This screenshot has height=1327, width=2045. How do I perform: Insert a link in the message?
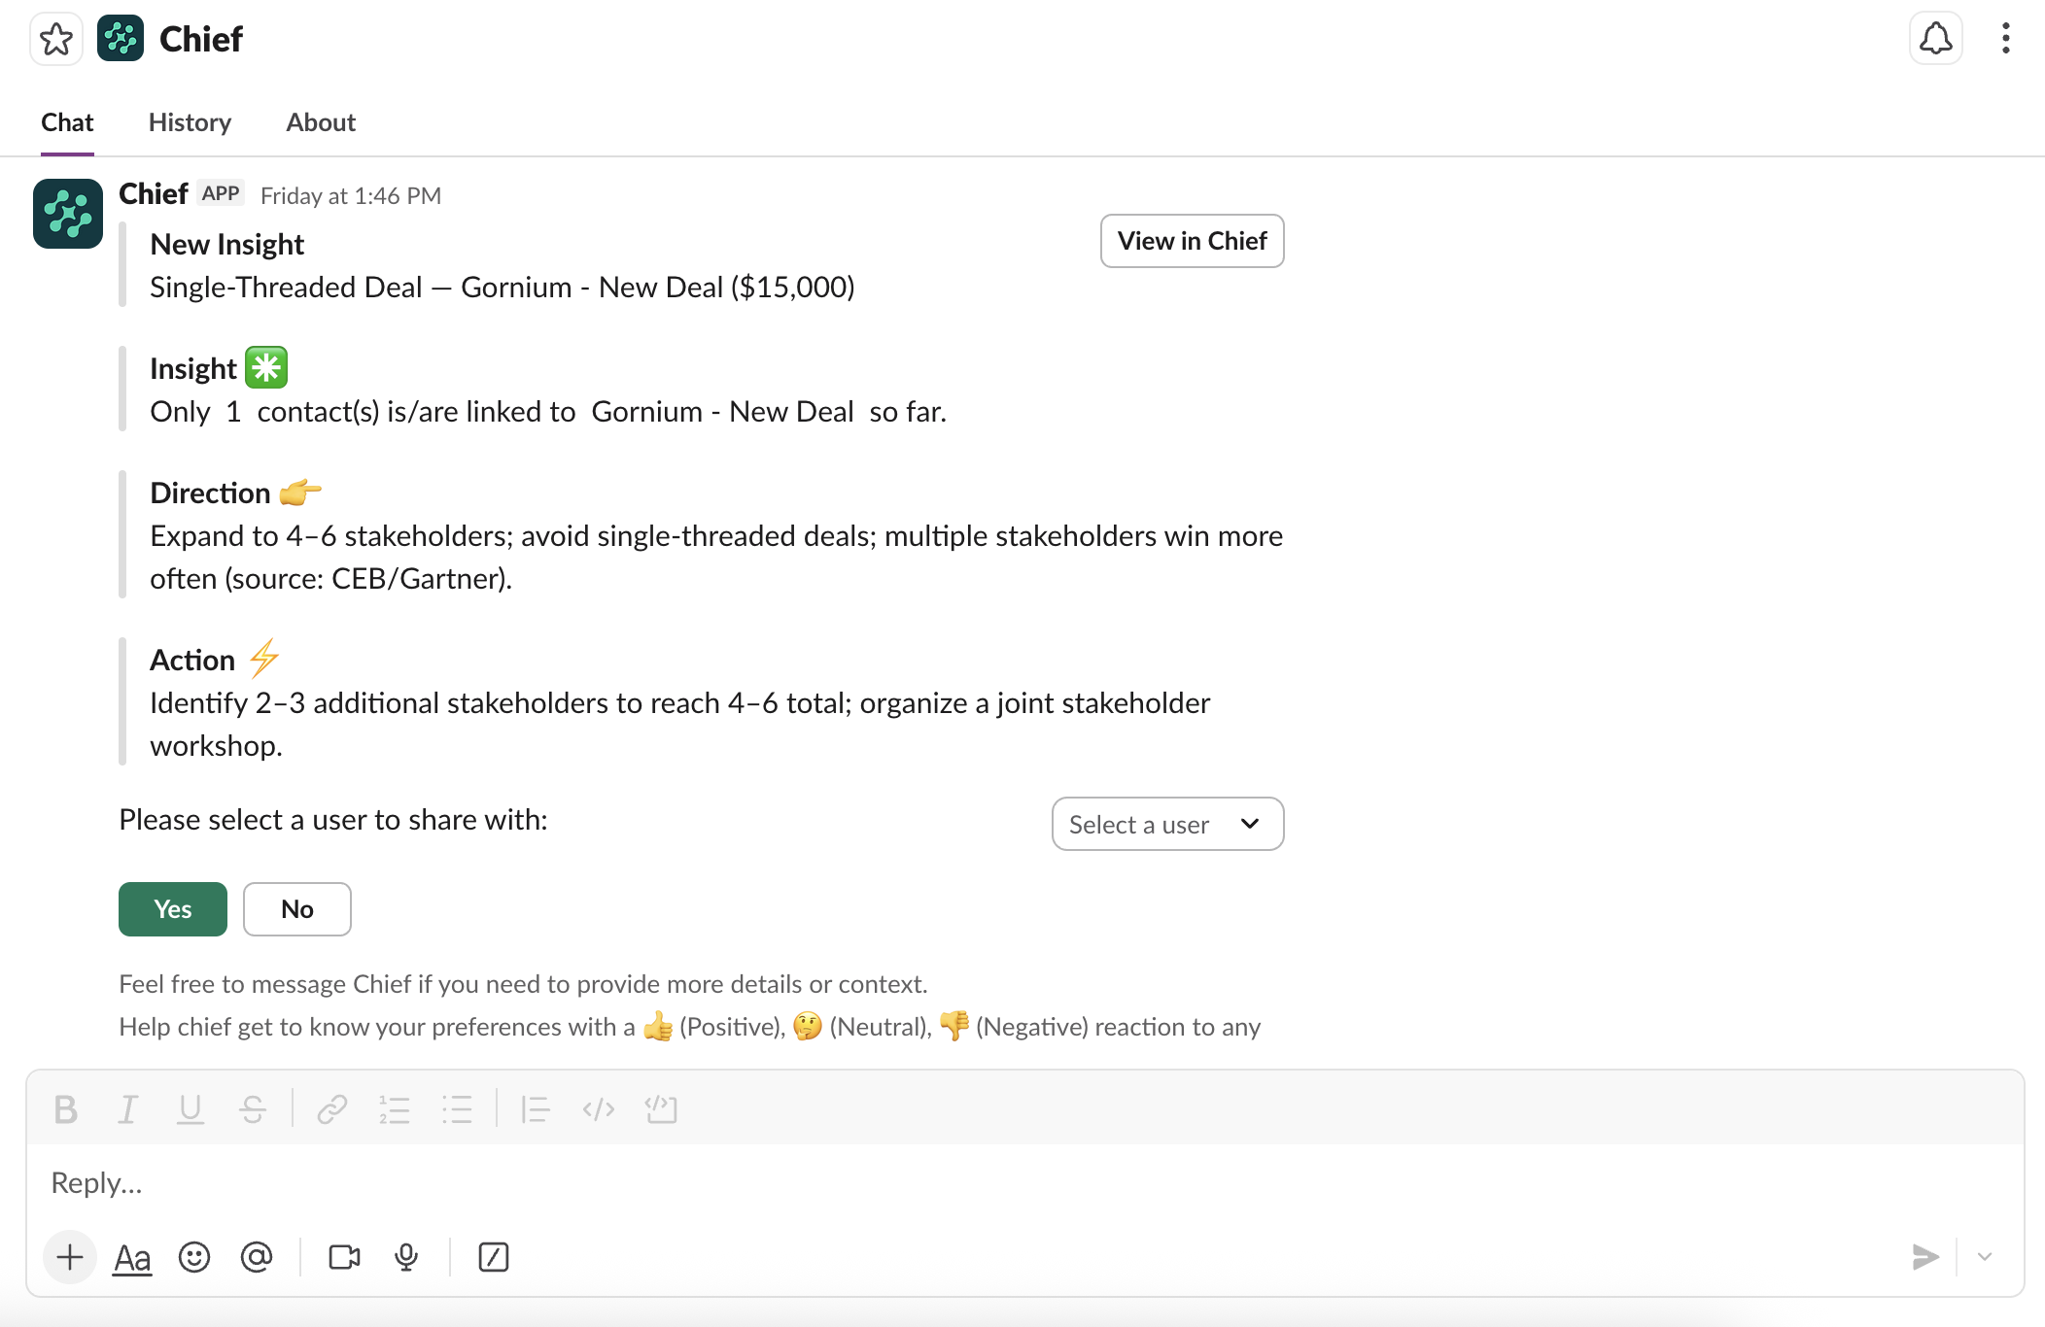tap(331, 1108)
